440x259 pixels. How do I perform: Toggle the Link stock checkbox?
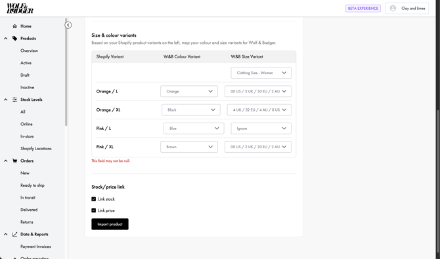pos(94,199)
